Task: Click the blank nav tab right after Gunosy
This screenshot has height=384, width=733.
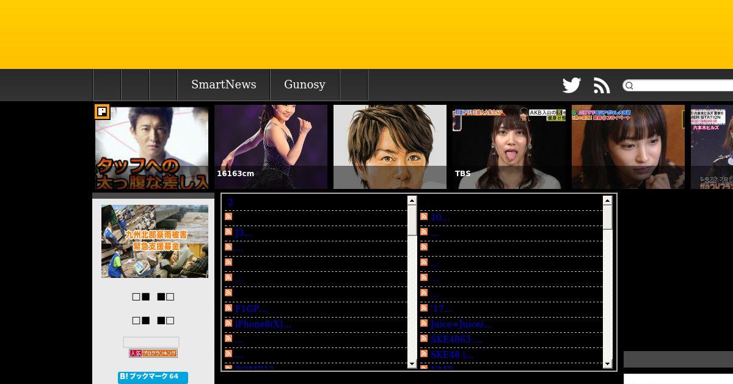Action: 354,85
